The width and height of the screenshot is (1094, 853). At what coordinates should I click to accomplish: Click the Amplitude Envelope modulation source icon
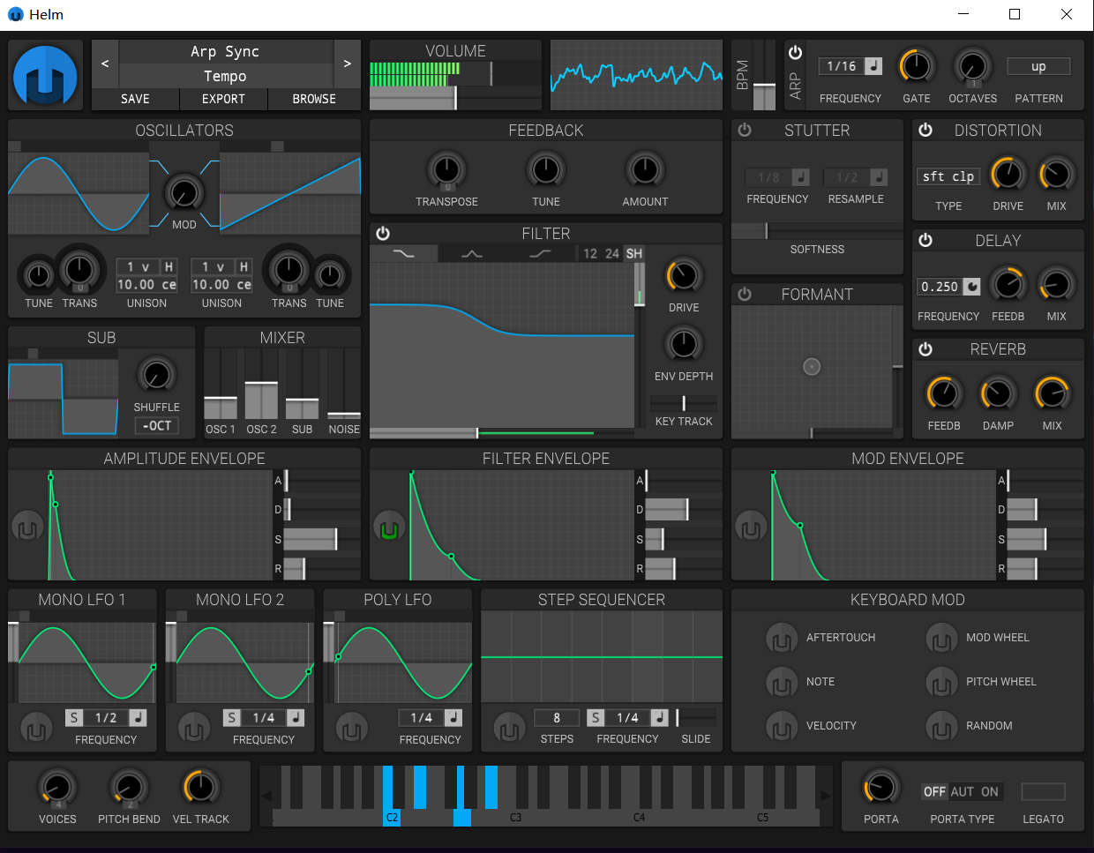pos(27,528)
